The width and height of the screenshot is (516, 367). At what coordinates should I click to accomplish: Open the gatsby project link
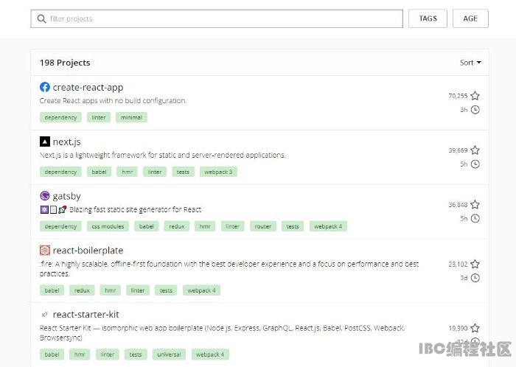[x=66, y=196]
